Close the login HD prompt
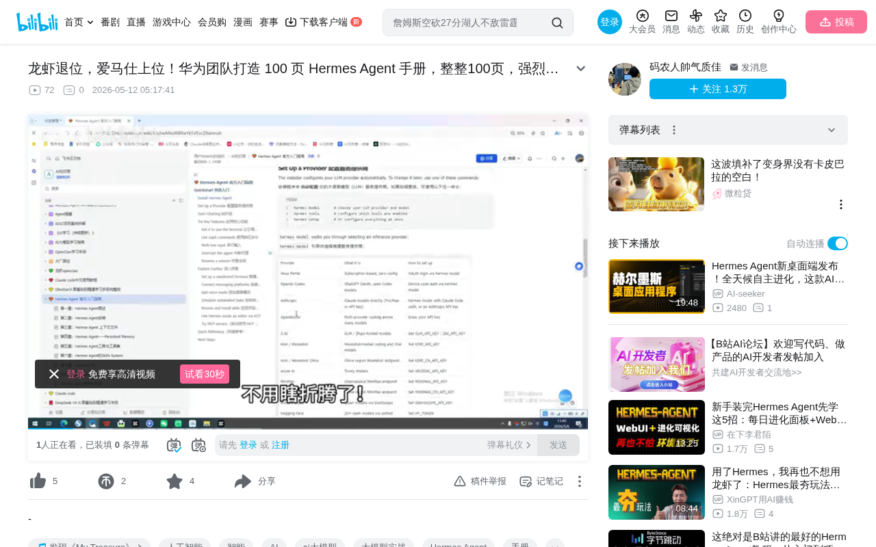 click(x=54, y=374)
